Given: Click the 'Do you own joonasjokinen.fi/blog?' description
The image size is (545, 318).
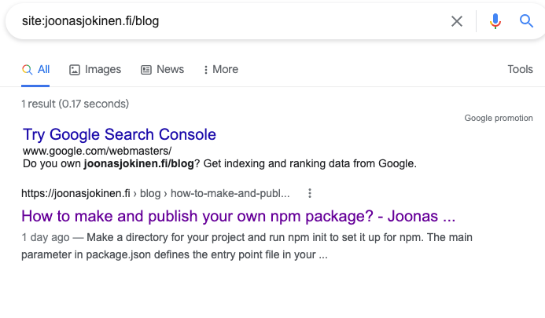Looking at the screenshot, I should 219,163.
